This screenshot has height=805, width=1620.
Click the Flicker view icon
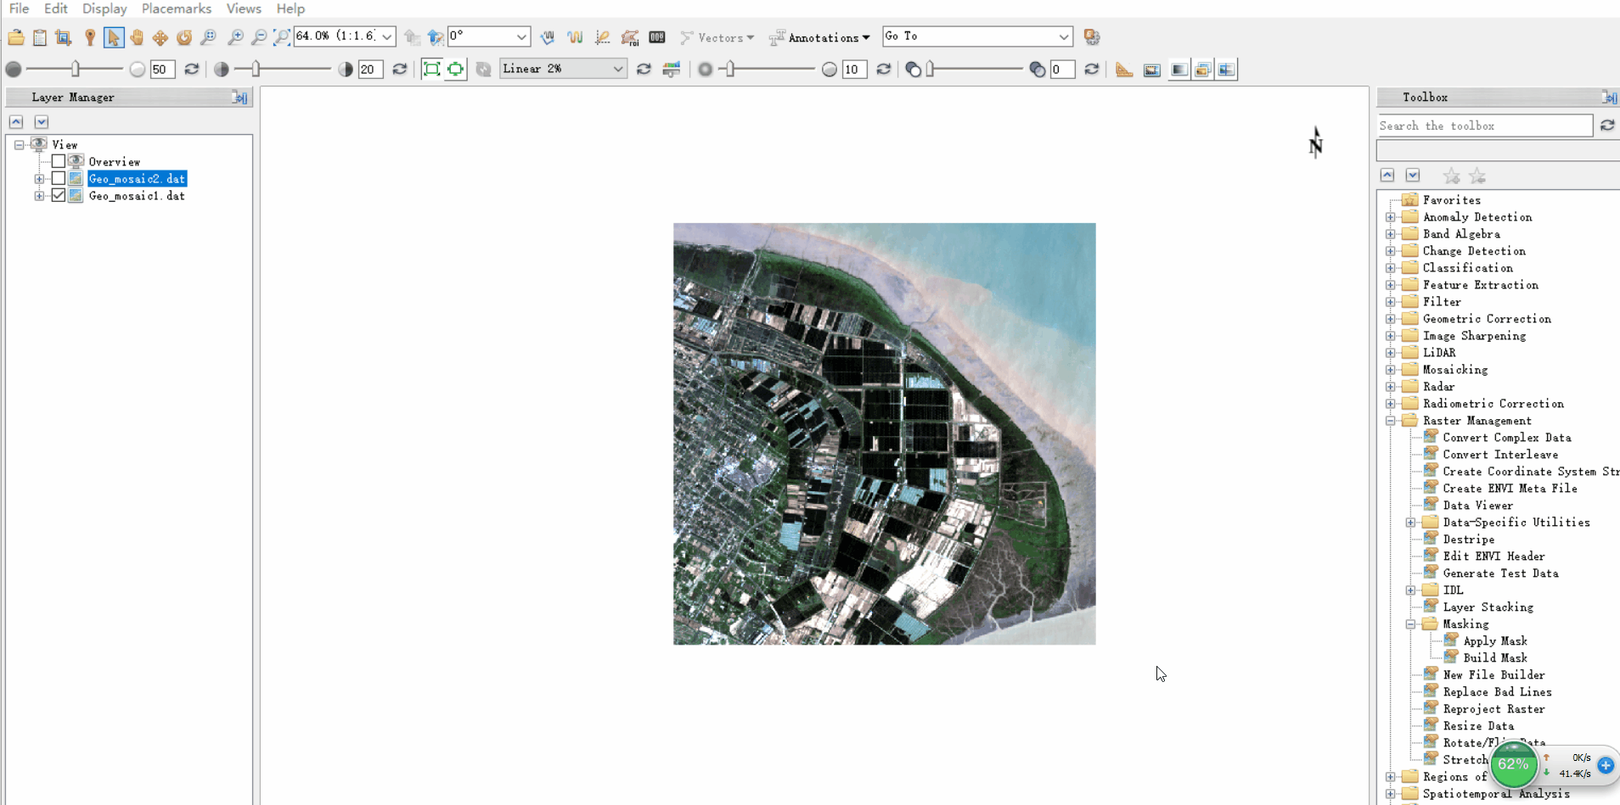1203,70
